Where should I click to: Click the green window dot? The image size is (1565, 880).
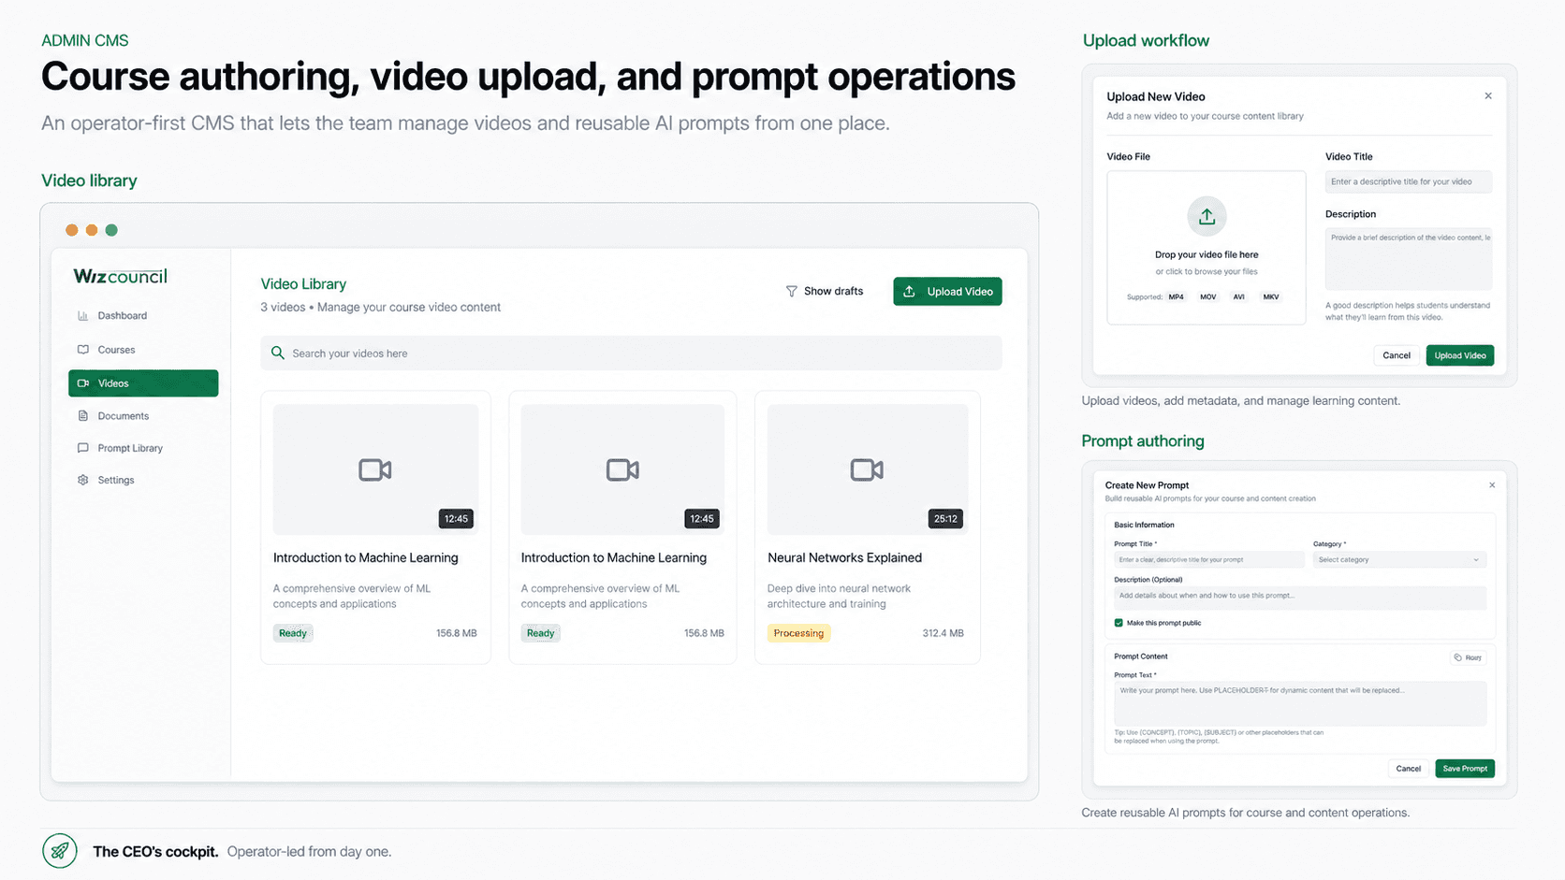click(111, 230)
